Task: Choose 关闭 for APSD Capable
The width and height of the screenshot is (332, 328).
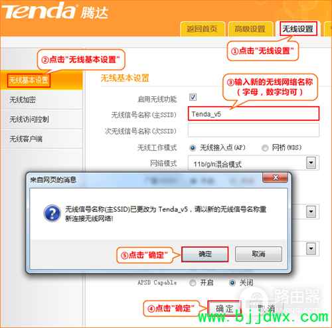Action: 232,283
